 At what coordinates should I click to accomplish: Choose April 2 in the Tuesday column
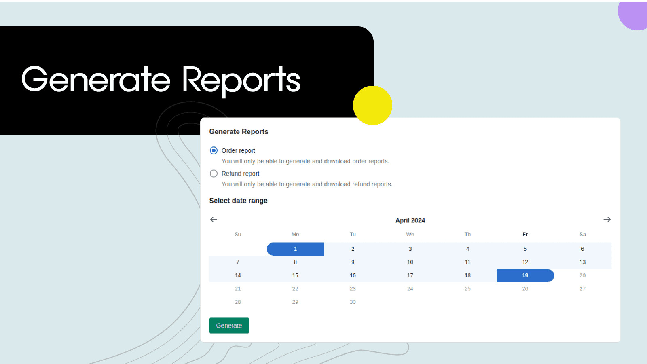click(x=353, y=249)
